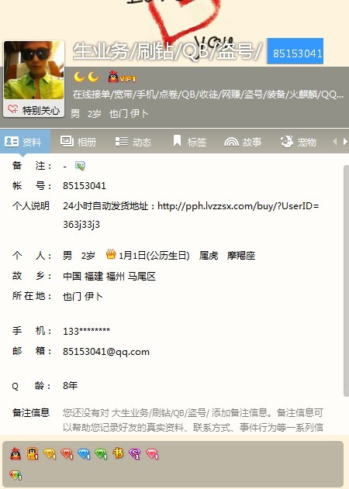The height and width of the screenshot is (489, 349).
Task: Click the edit remark pencil icon
Action: coord(80,166)
